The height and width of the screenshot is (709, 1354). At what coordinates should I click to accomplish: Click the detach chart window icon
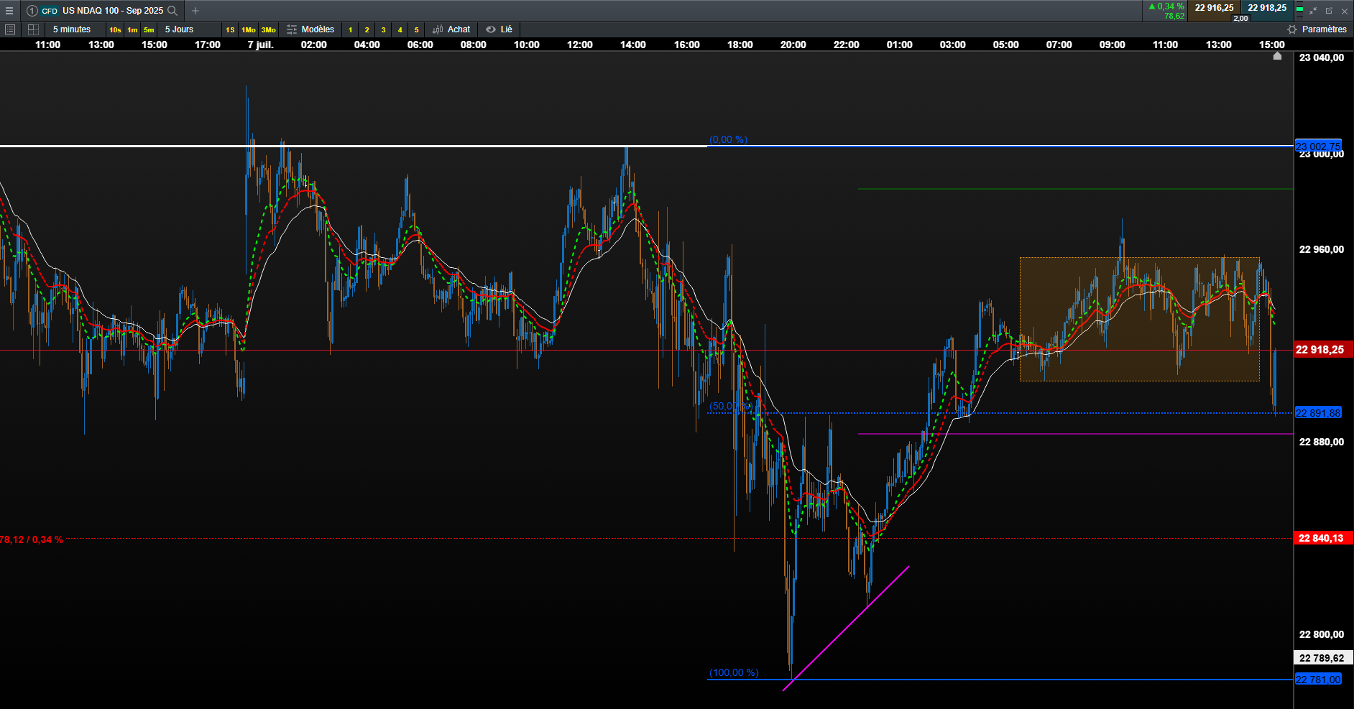pos(1329,11)
